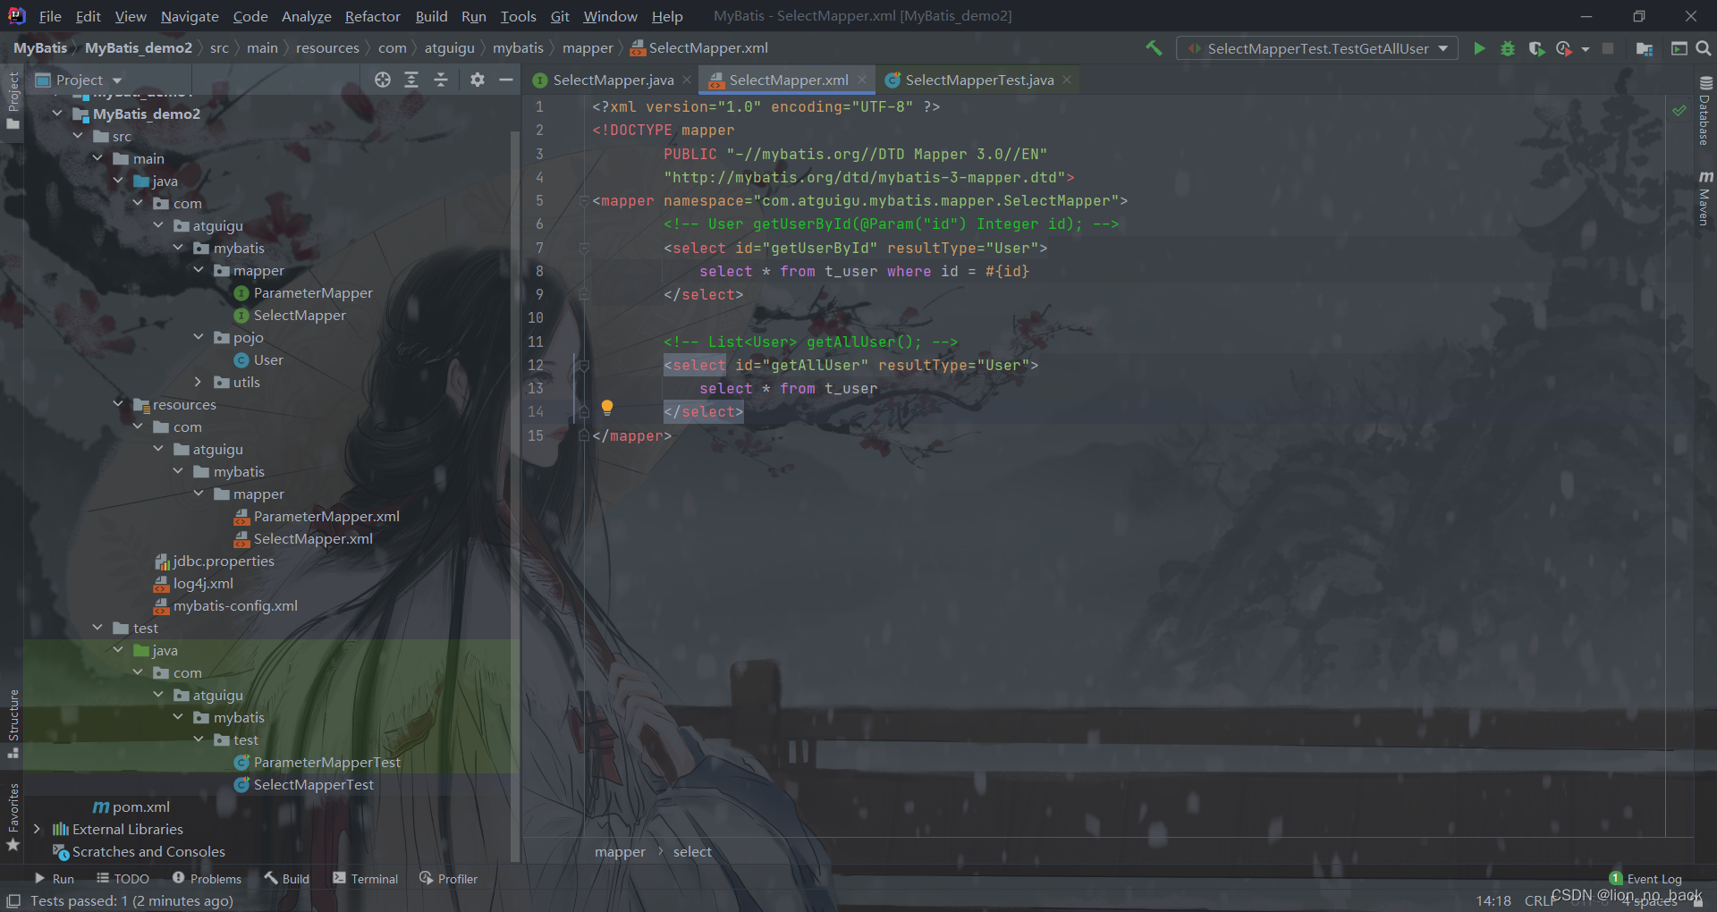Start debugging with the bug icon

pyautogui.click(x=1508, y=48)
